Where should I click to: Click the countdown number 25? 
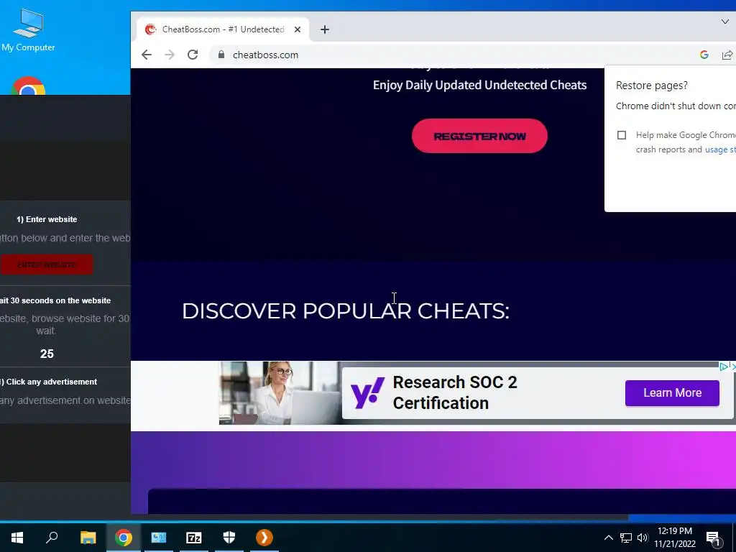point(47,354)
